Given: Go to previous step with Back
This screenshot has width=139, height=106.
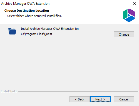Looking at the screenshot, I should point(80,99).
